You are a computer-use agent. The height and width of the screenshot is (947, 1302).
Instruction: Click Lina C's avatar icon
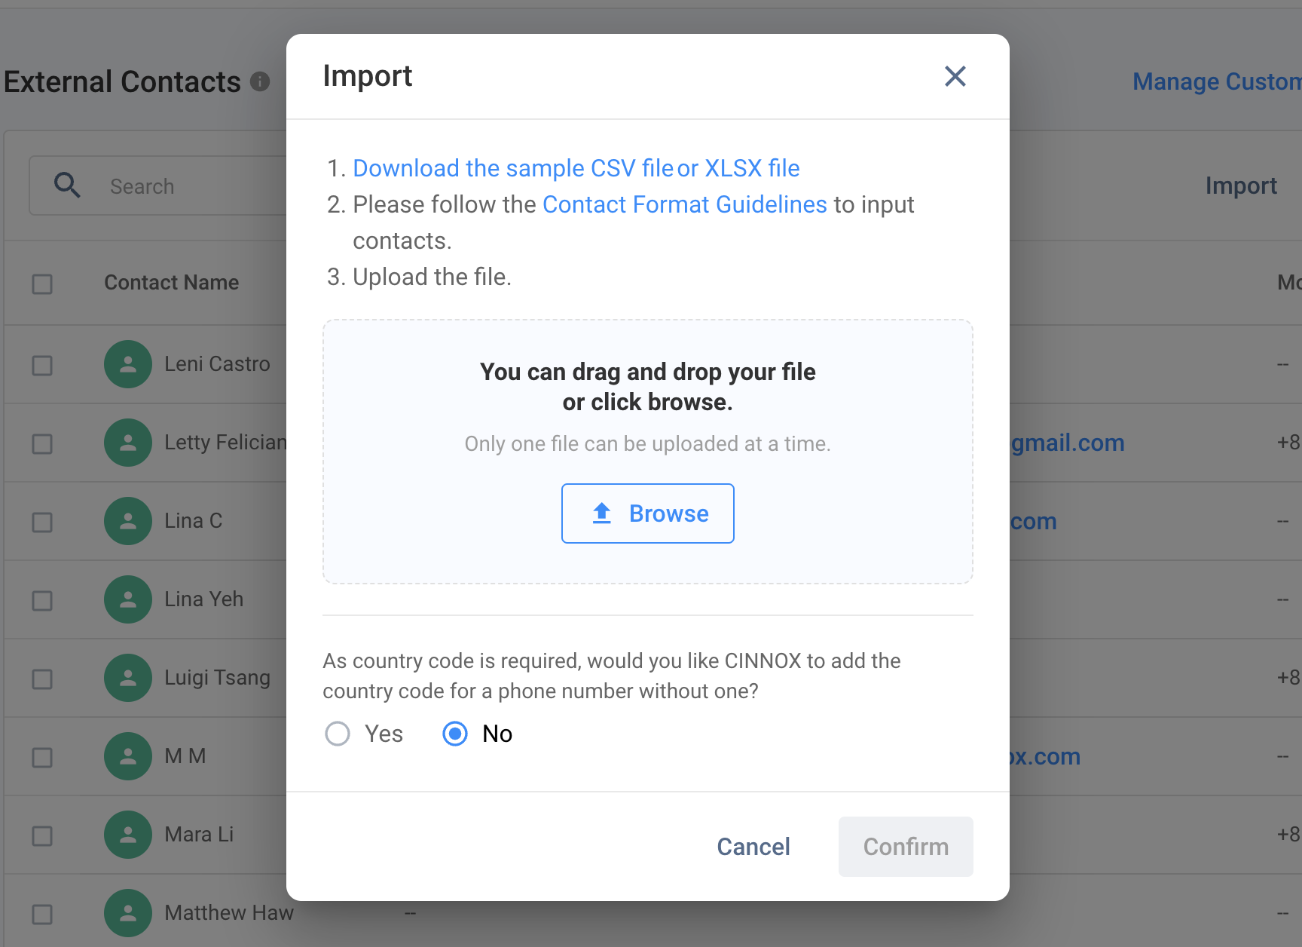pyautogui.click(x=128, y=521)
